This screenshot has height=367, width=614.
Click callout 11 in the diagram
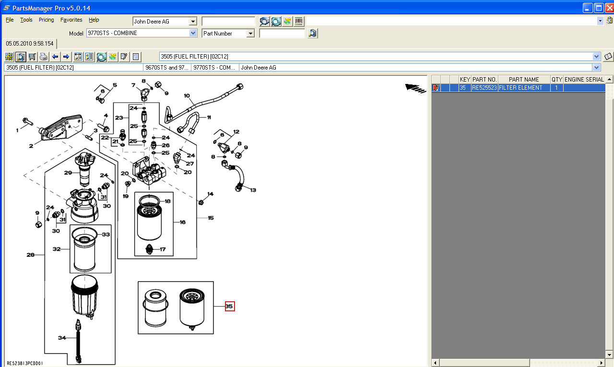coord(209,117)
